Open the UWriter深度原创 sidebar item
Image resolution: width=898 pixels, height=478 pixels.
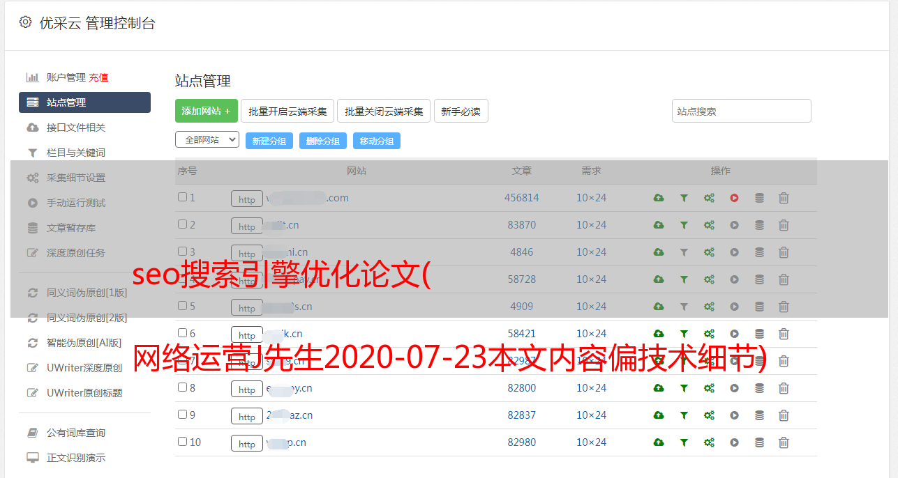[x=84, y=368]
